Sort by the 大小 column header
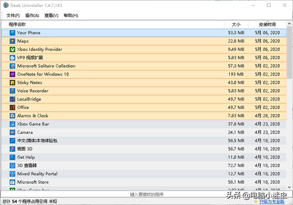This screenshot has width=293, height=205. [236, 24]
